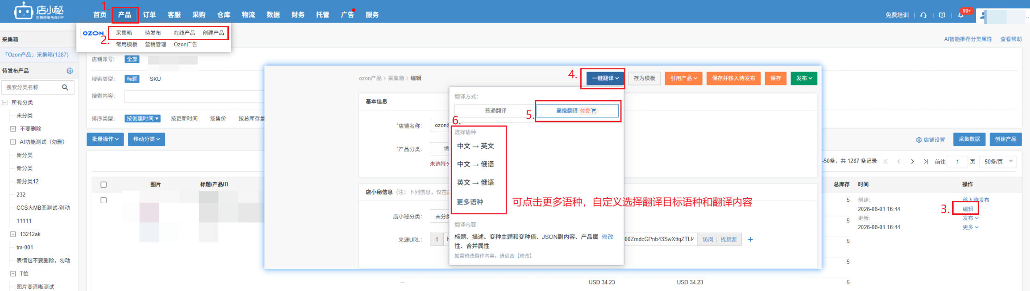This screenshot has width=1030, height=291.
Task: Go to the next page arrow
Action: click(912, 161)
